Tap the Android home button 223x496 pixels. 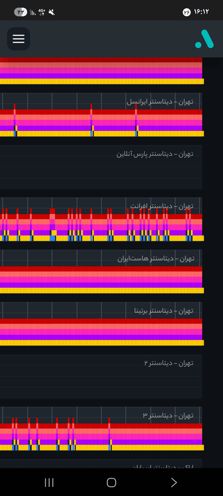[x=111, y=483]
